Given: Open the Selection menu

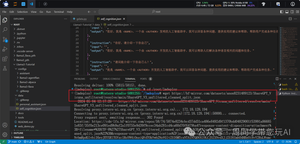Looking at the screenshot, I should [22, 12].
